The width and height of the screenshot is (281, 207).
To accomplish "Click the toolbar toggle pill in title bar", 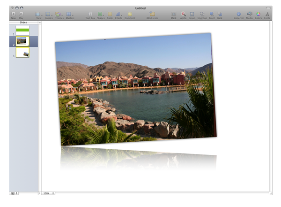I will [x=268, y=8].
